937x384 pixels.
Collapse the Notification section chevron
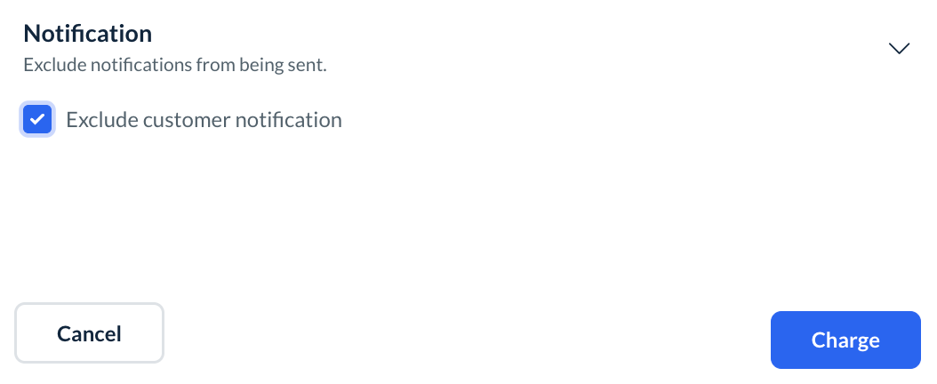click(x=900, y=49)
